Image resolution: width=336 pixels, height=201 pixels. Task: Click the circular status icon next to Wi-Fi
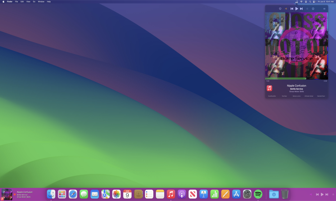(x=306, y=2)
